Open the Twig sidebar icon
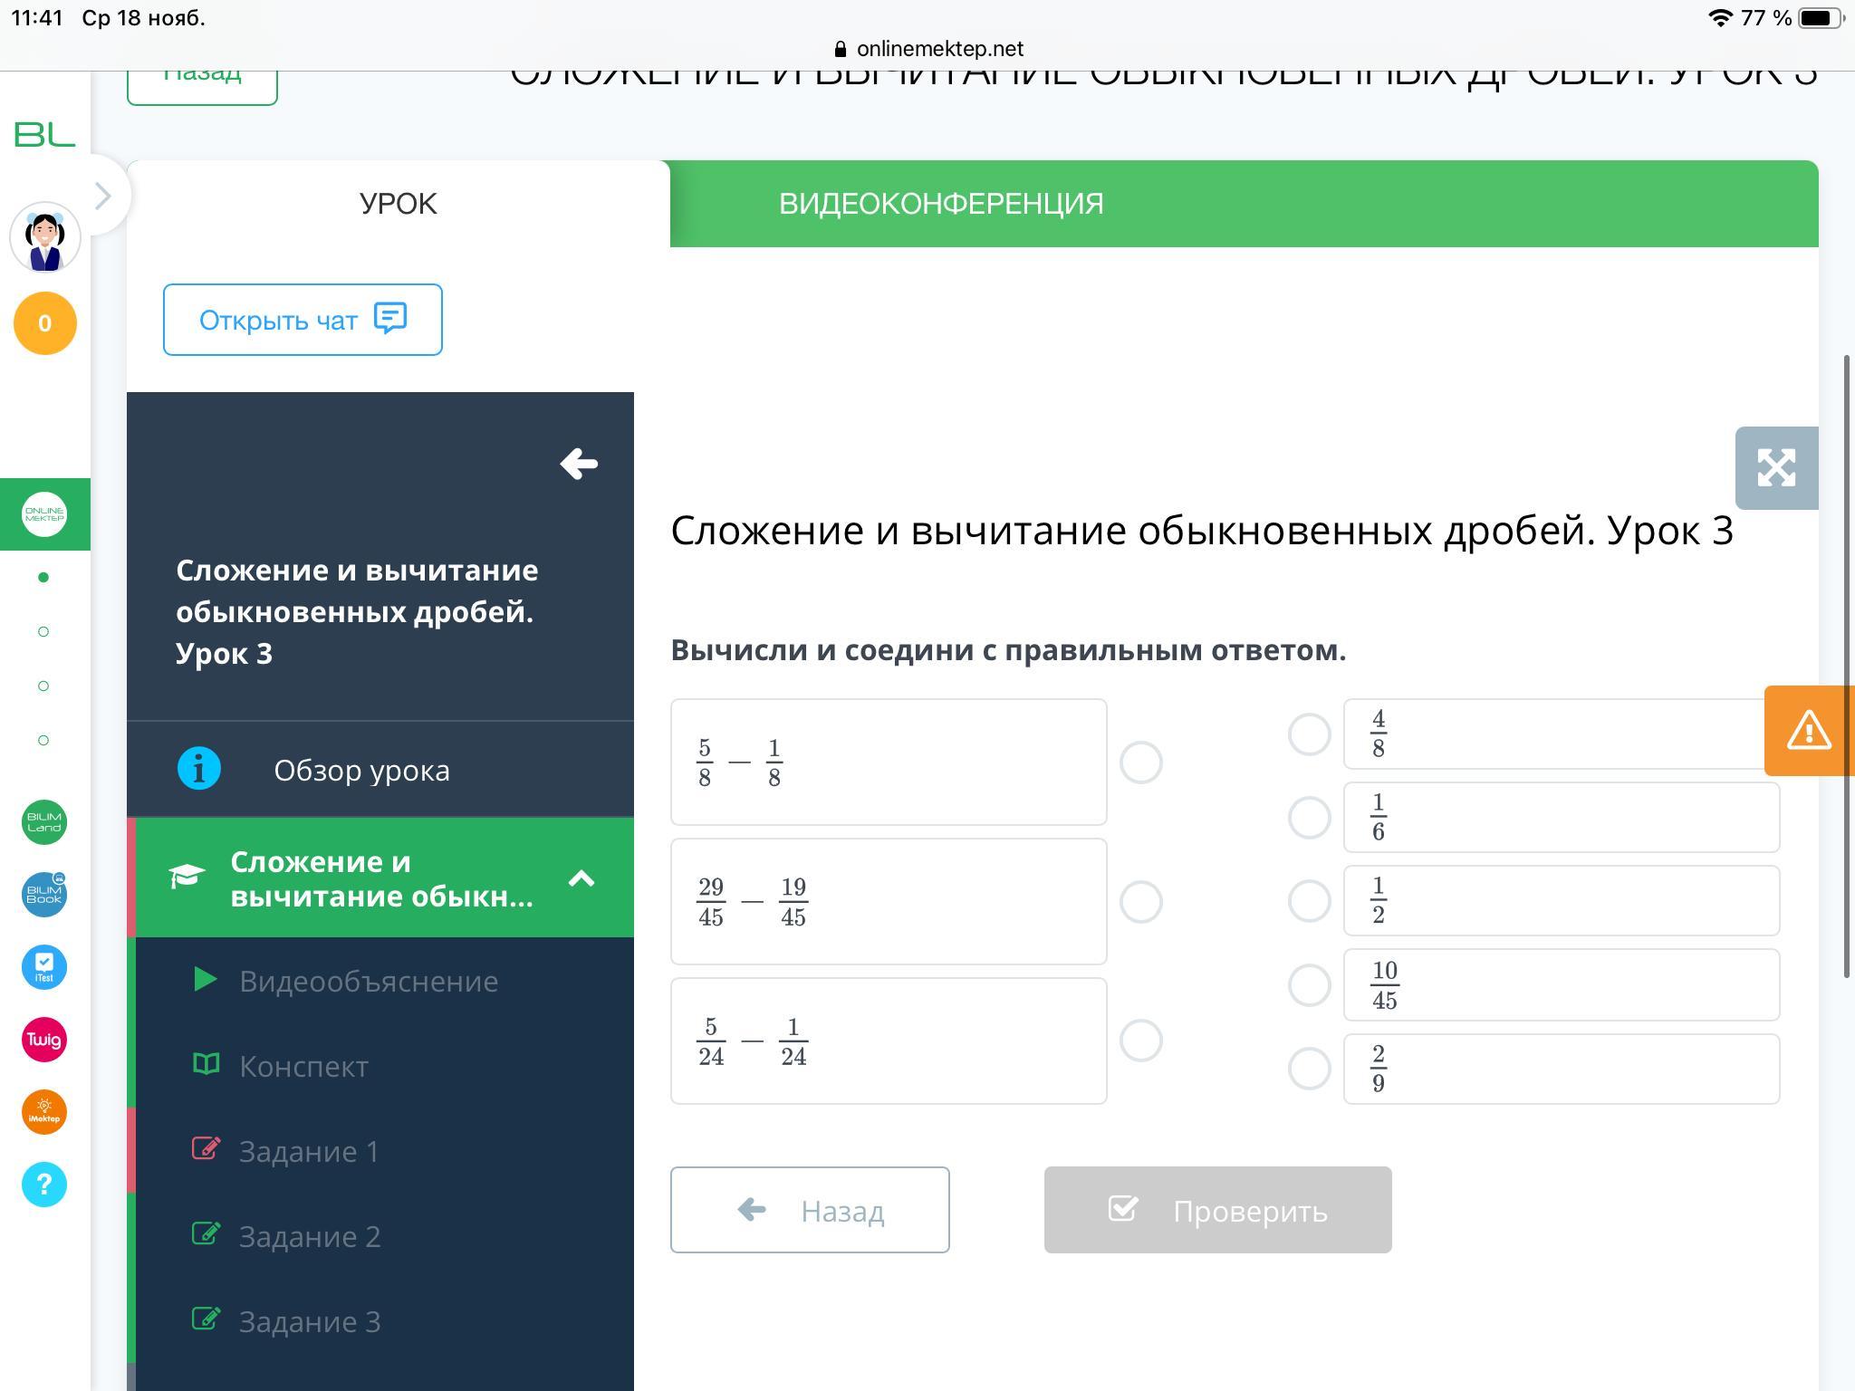The height and width of the screenshot is (1391, 1855). [x=44, y=1039]
